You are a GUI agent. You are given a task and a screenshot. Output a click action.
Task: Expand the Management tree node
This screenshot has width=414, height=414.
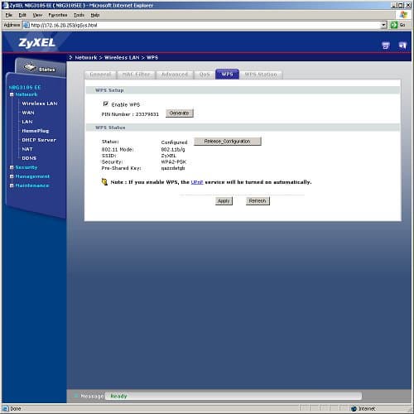12,176
